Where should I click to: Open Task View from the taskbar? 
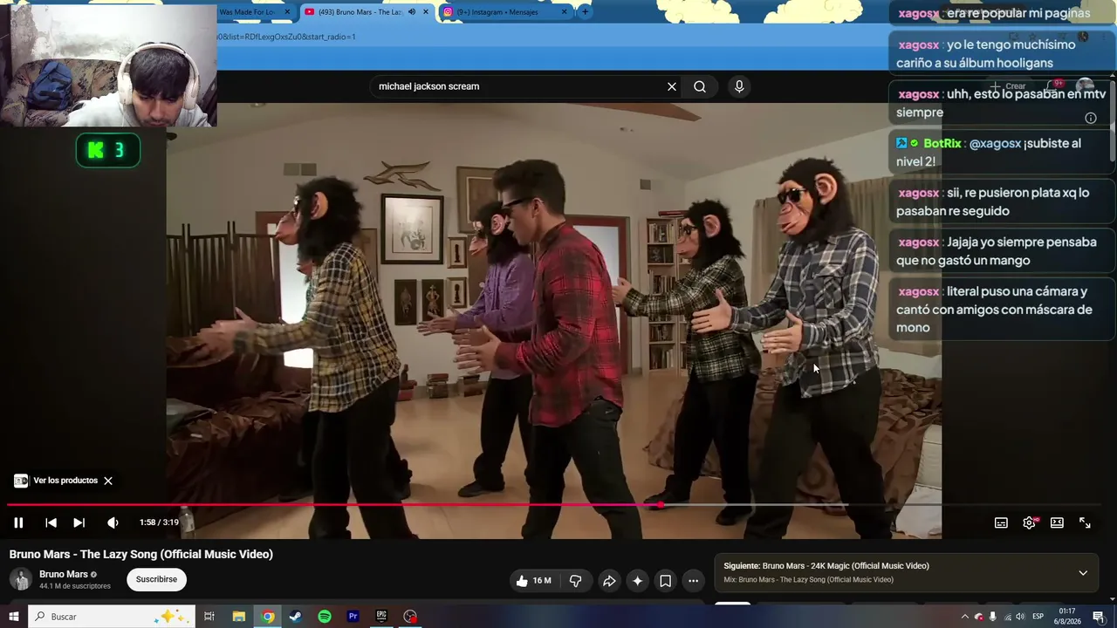(209, 617)
